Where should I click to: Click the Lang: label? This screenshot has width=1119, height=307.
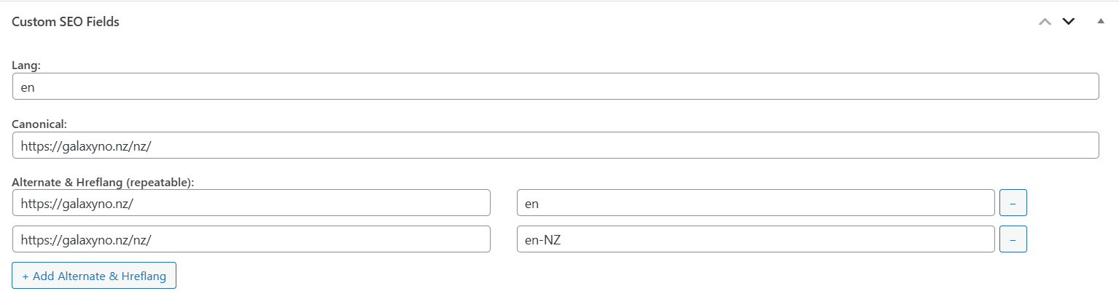pos(26,65)
